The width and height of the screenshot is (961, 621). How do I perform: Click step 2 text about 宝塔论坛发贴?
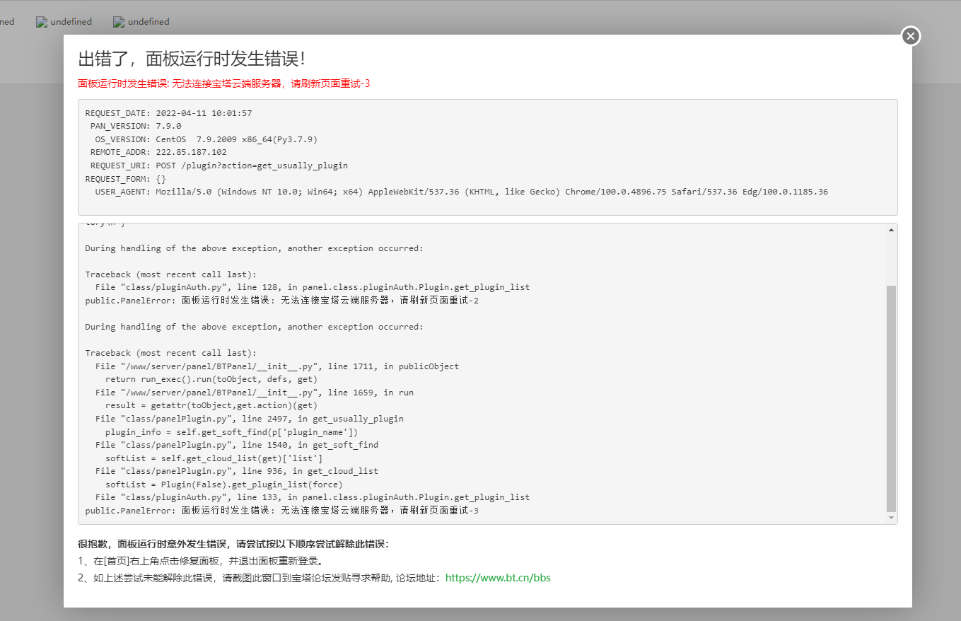click(260, 578)
